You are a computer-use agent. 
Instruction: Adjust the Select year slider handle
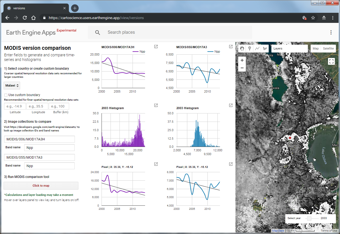pos(309,218)
